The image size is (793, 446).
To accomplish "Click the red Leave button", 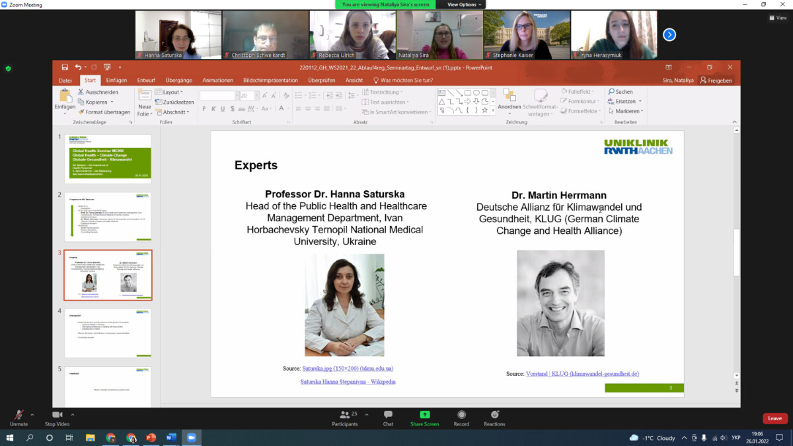I will coord(774,418).
